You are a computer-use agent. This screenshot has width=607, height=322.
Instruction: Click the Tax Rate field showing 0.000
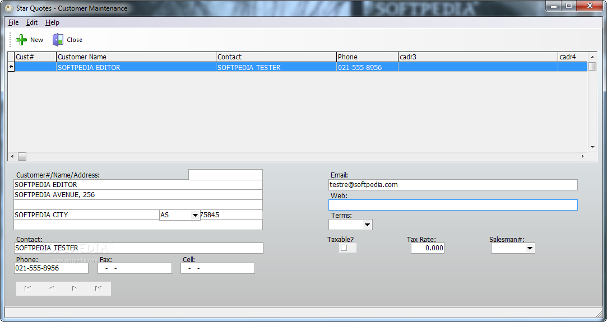pyautogui.click(x=428, y=248)
